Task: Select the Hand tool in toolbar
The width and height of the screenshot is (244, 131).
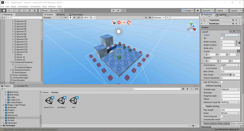Action: tap(4, 10)
